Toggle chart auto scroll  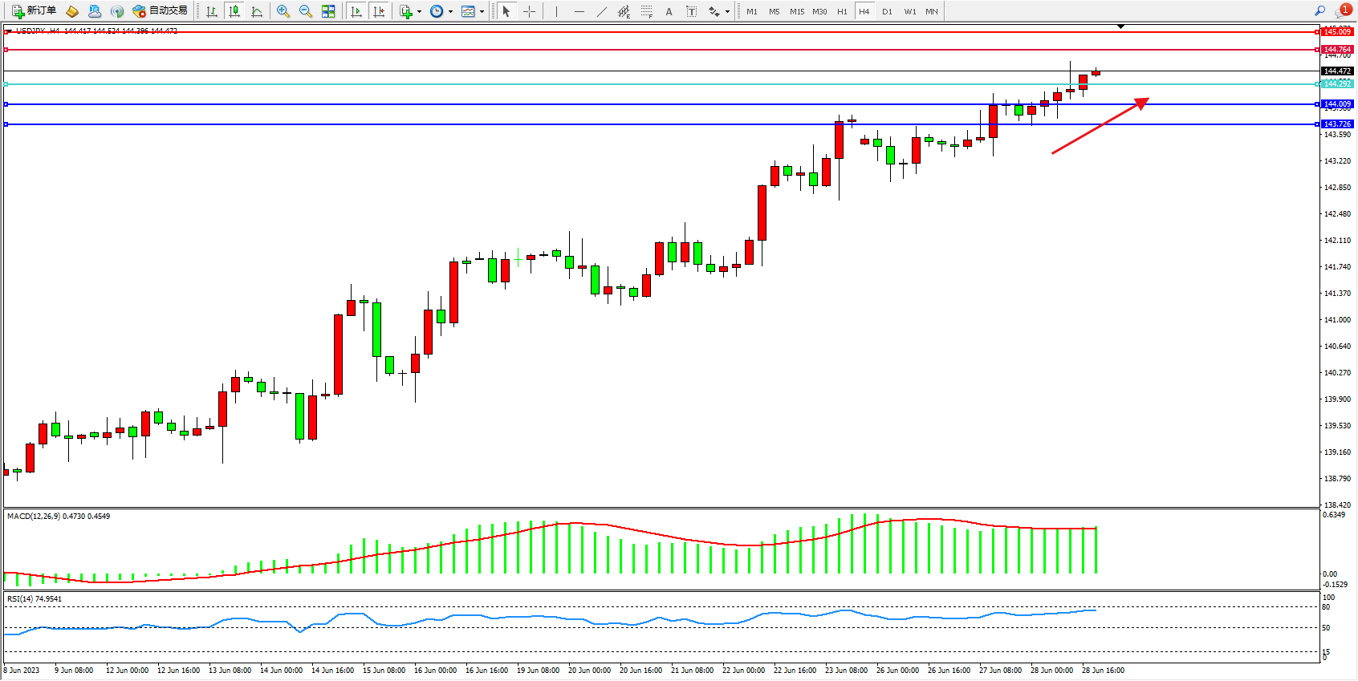pyautogui.click(x=356, y=11)
